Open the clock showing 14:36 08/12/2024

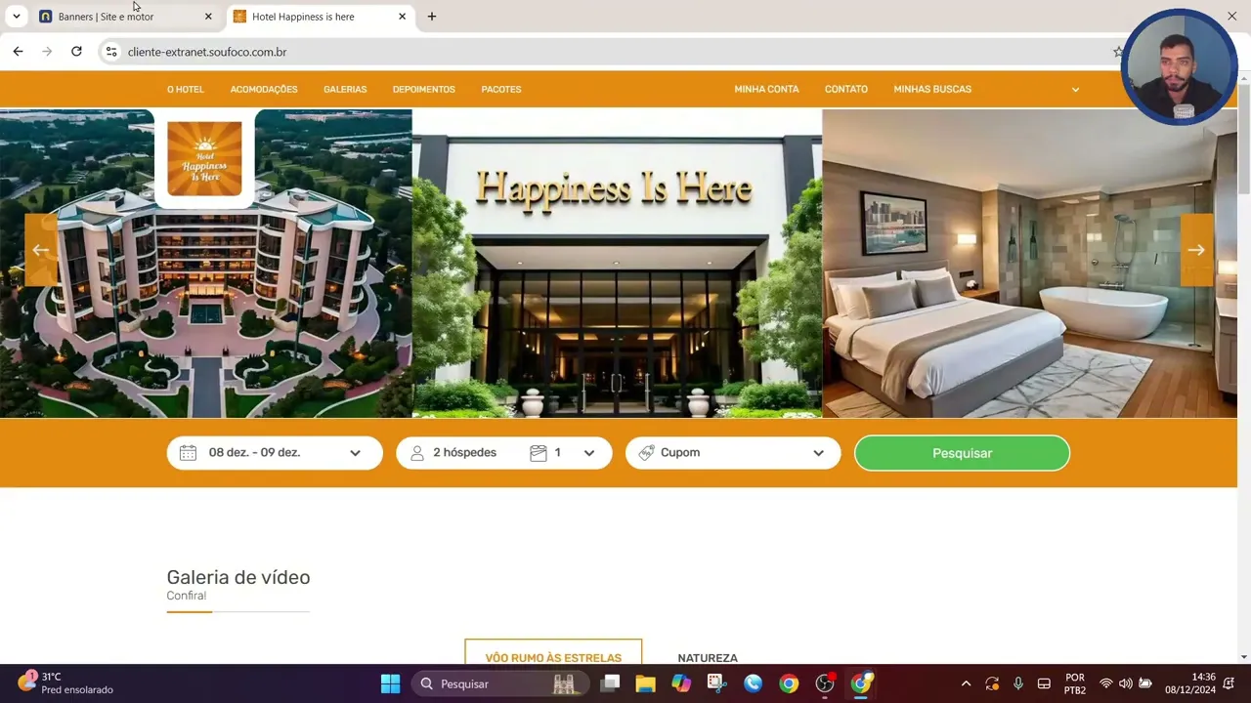point(1189,683)
